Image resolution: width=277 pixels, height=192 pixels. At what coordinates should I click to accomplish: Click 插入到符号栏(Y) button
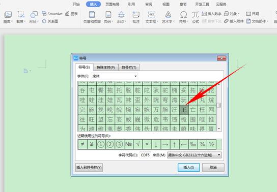click(x=89, y=167)
